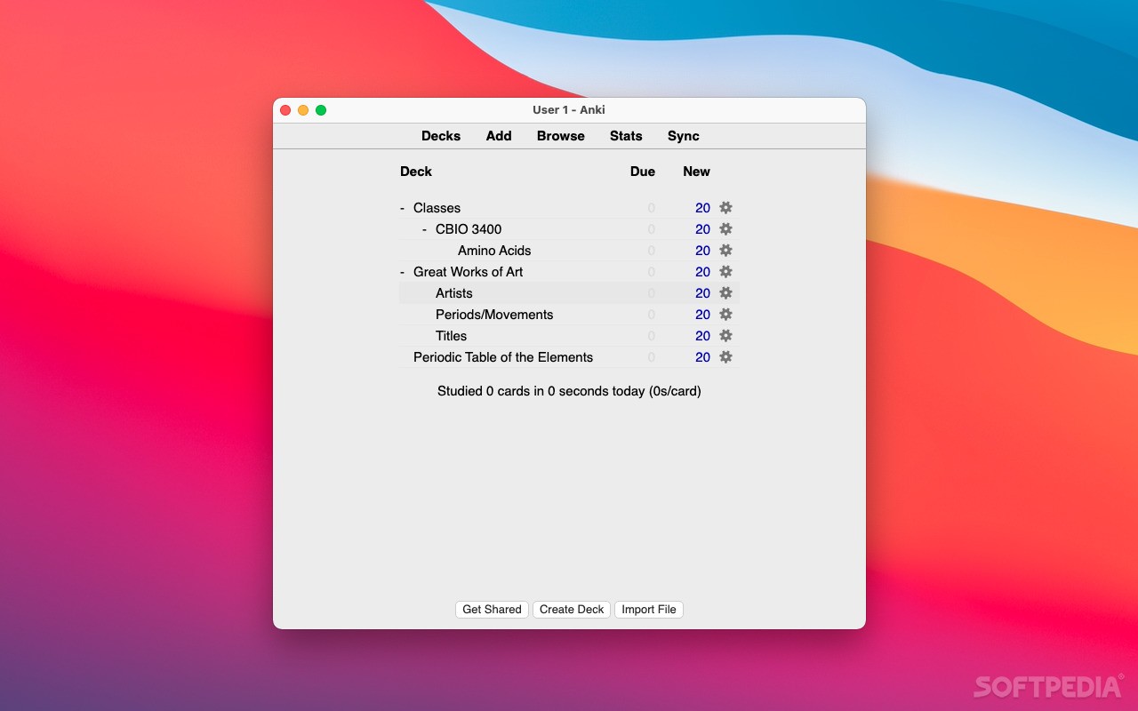The image size is (1138, 711).
Task: Click the Due column header
Action: tap(643, 172)
